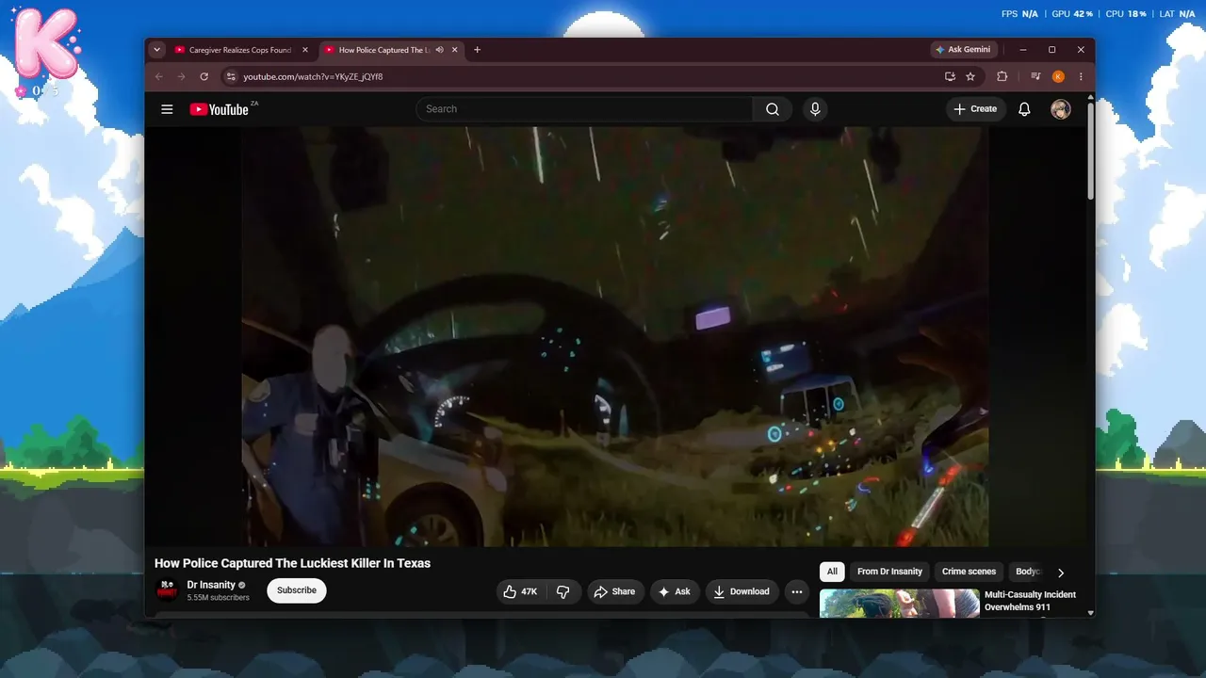
Task: Click the GPU 42% overlay readout
Action: point(1072,14)
